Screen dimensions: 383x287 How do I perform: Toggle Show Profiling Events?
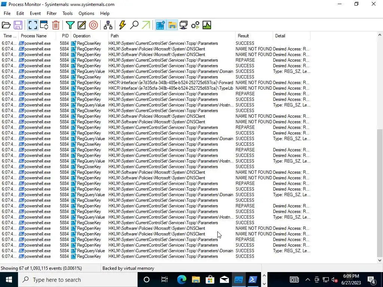pos(206,25)
